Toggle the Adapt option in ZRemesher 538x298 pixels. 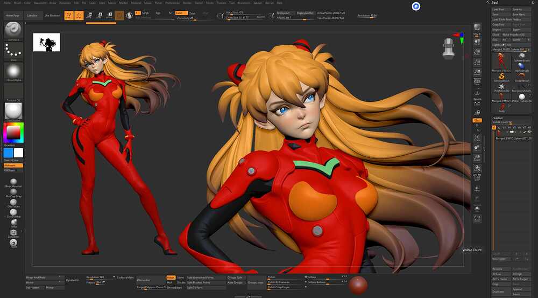171,278
